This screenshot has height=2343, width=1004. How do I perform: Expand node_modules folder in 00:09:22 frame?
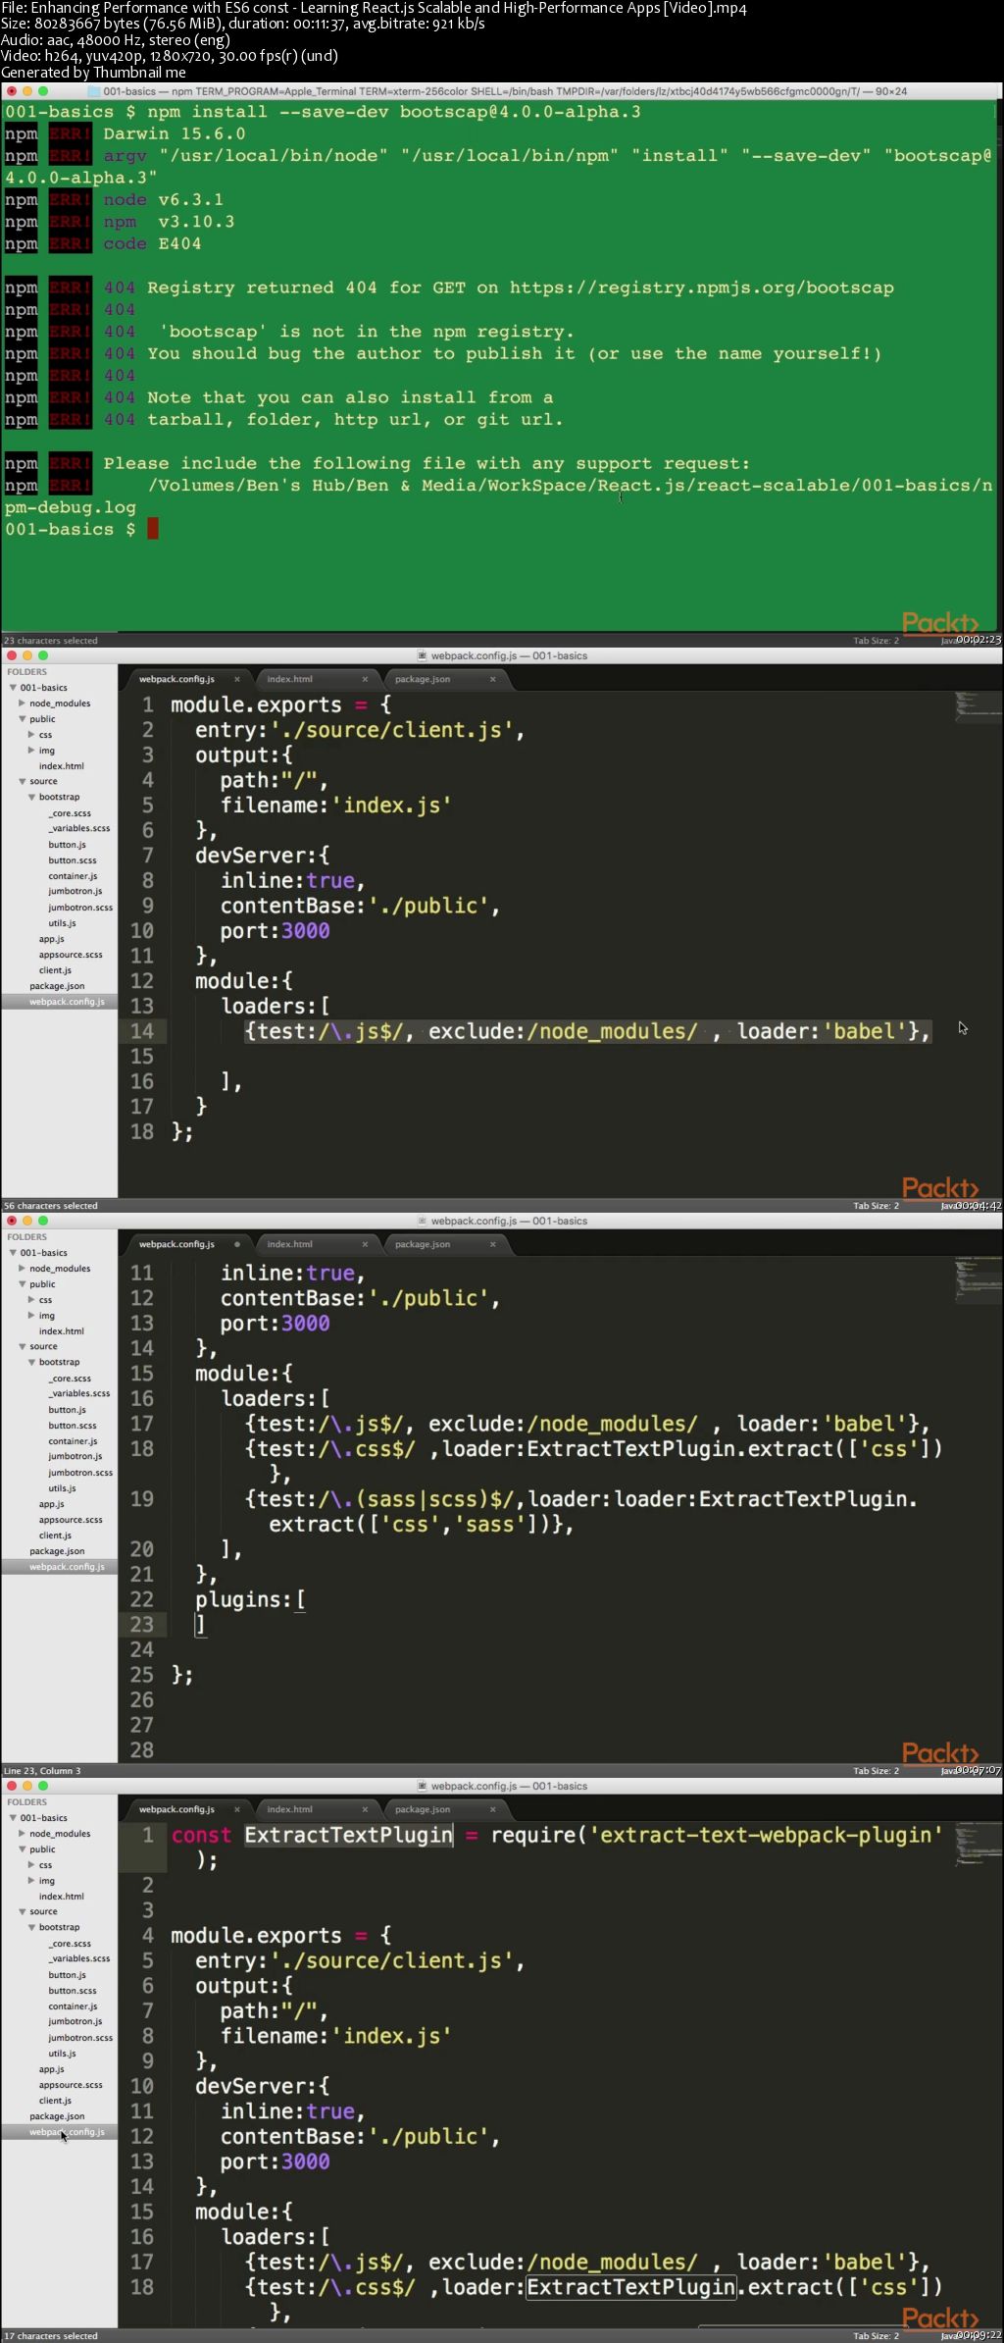click(x=22, y=1834)
